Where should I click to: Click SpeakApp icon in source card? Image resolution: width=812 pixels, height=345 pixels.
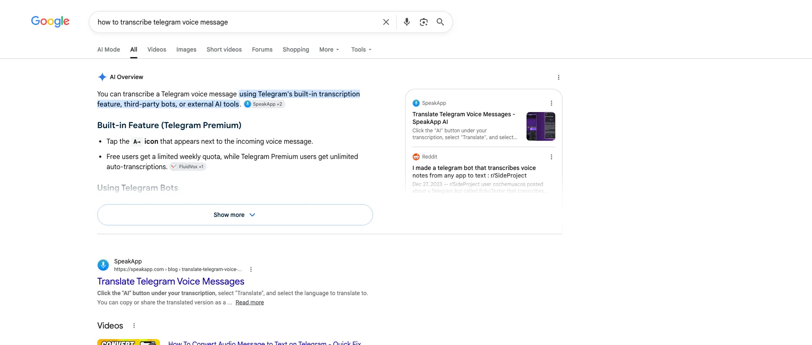coord(416,103)
